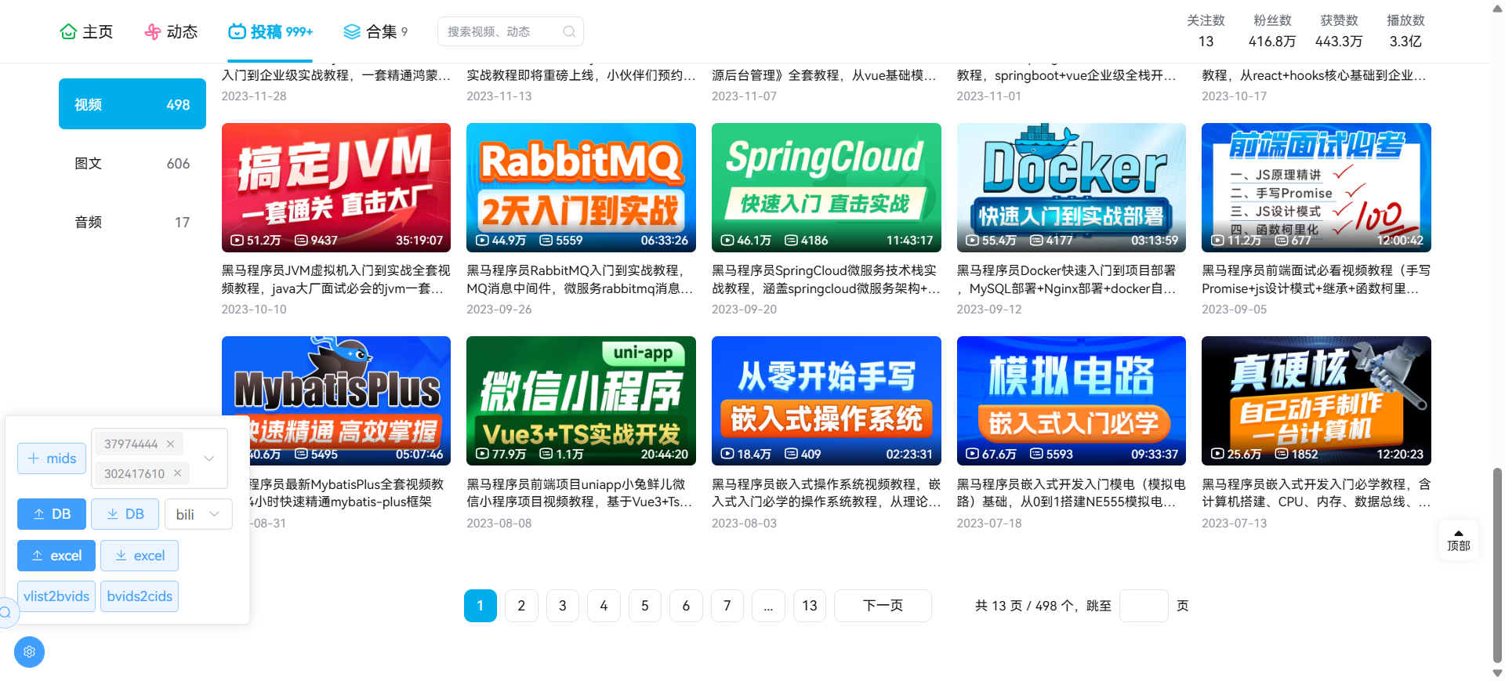Click the danmaku count icon on RabbitMQ video
The width and height of the screenshot is (1505, 681).
tap(546, 241)
